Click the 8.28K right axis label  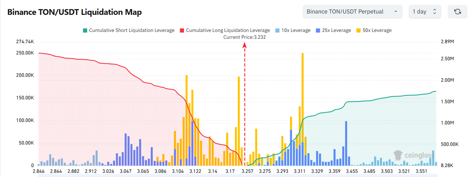447,165
